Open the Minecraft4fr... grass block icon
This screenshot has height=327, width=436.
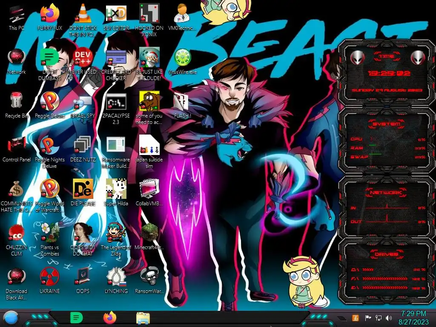pos(149,236)
